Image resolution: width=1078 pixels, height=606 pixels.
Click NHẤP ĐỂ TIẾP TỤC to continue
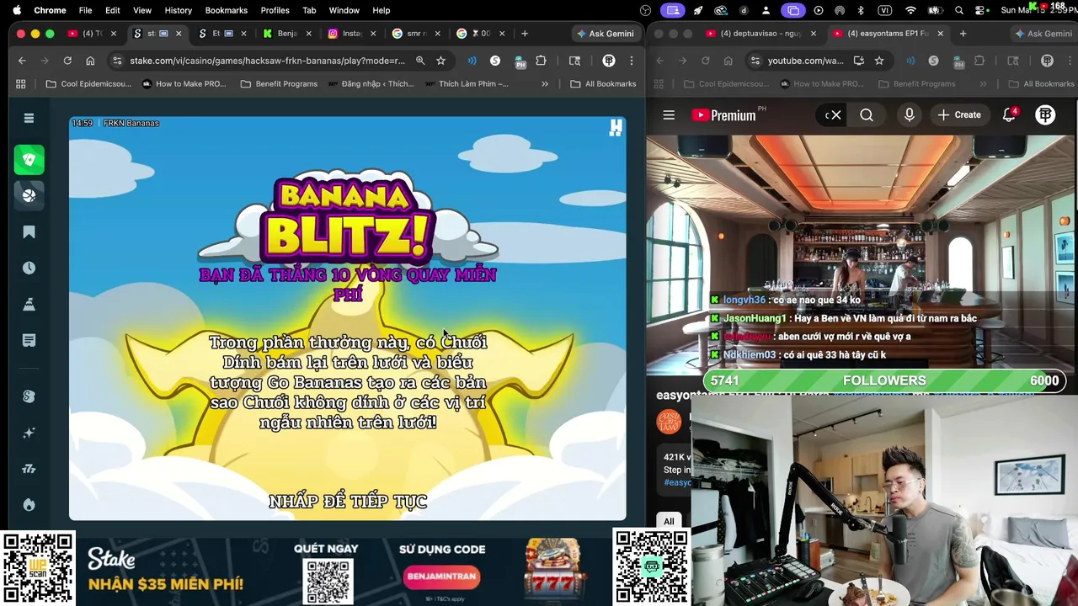348,502
